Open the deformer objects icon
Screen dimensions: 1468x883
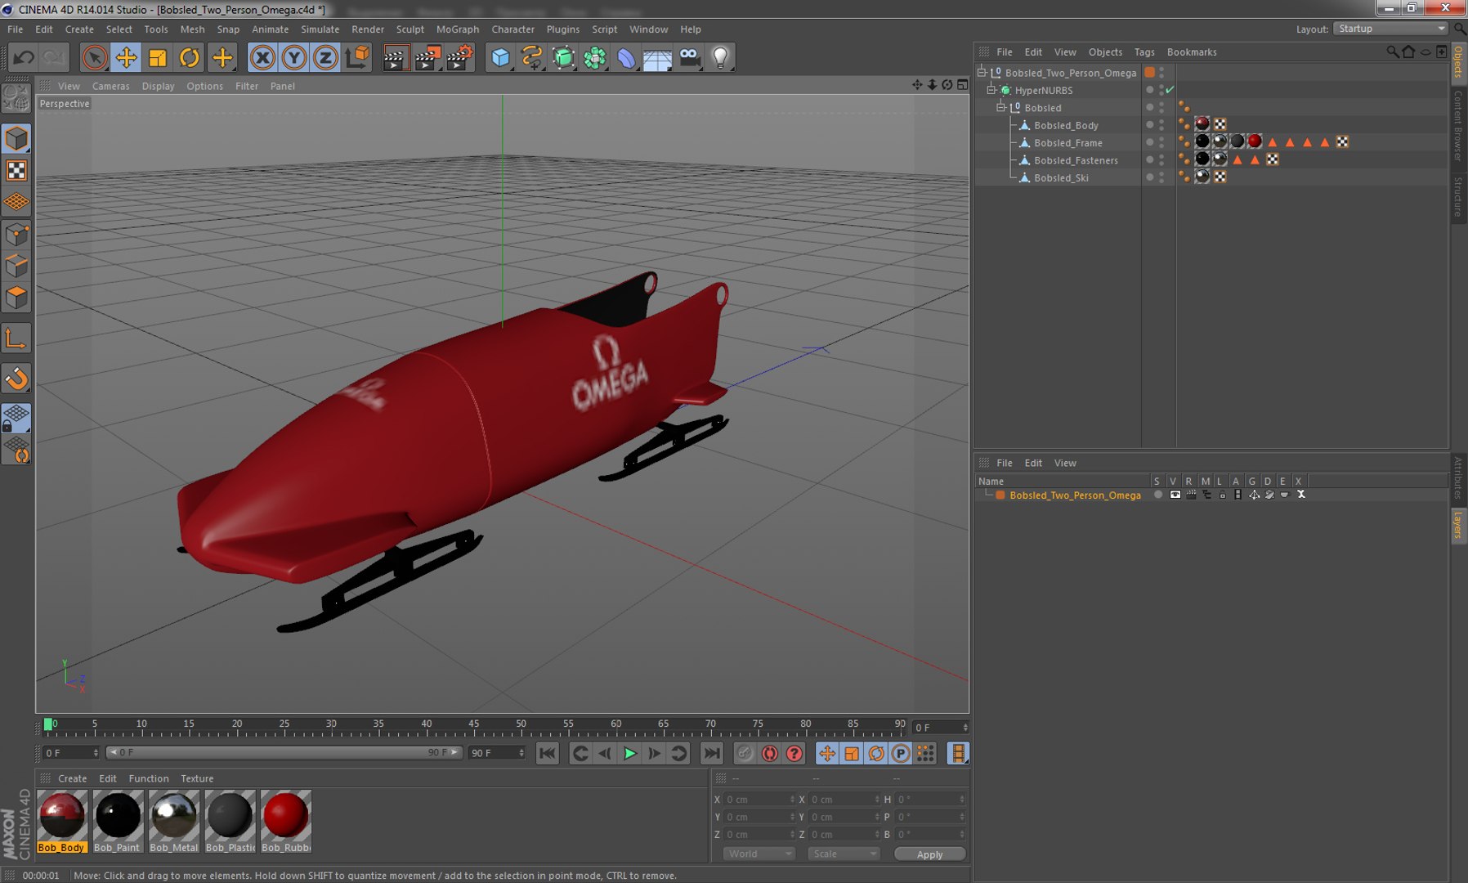(626, 57)
